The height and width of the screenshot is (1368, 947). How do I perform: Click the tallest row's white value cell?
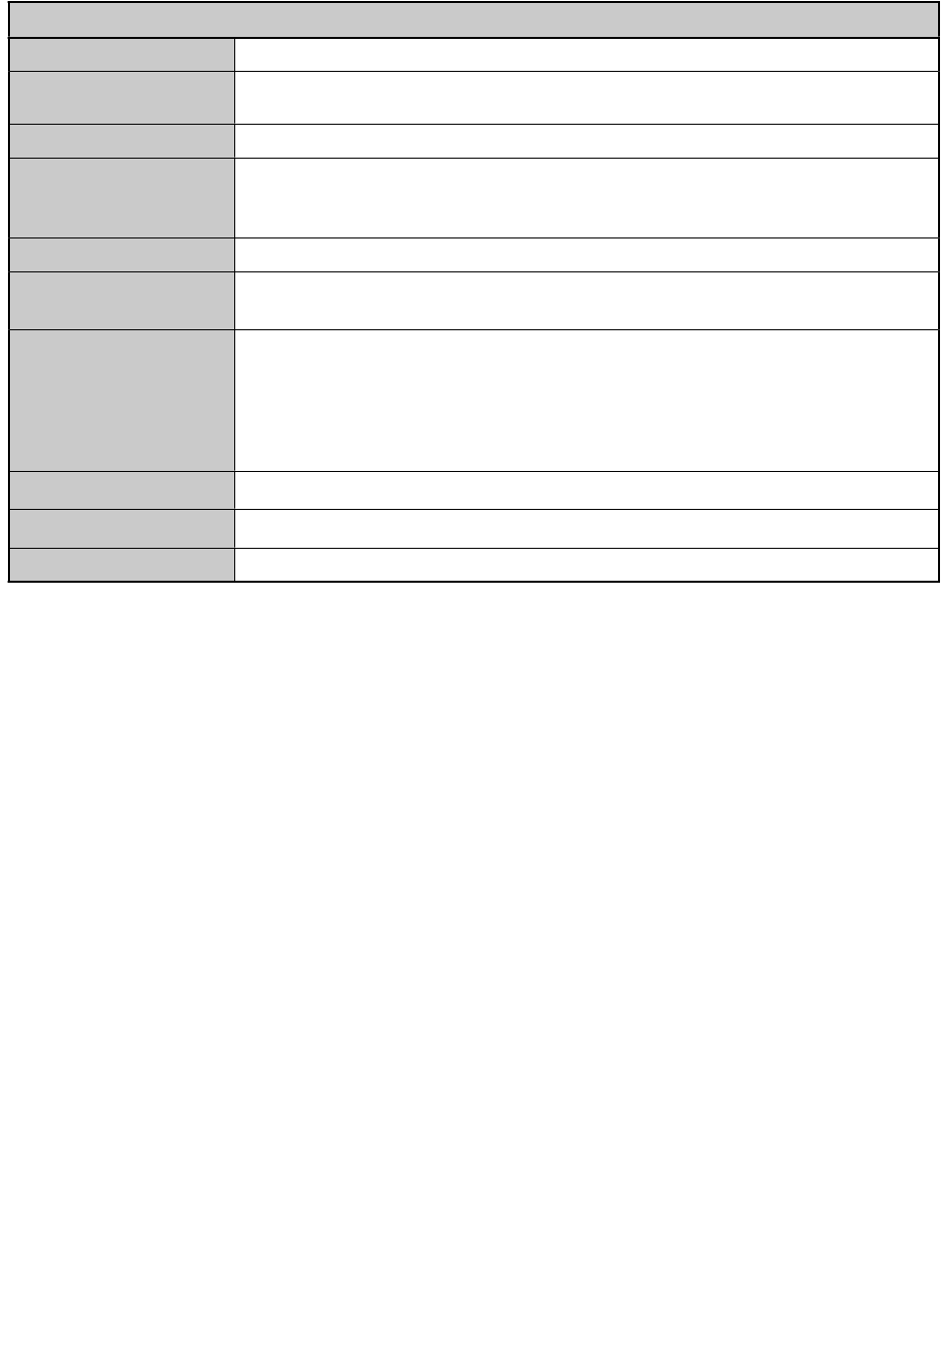pyautogui.click(x=586, y=400)
